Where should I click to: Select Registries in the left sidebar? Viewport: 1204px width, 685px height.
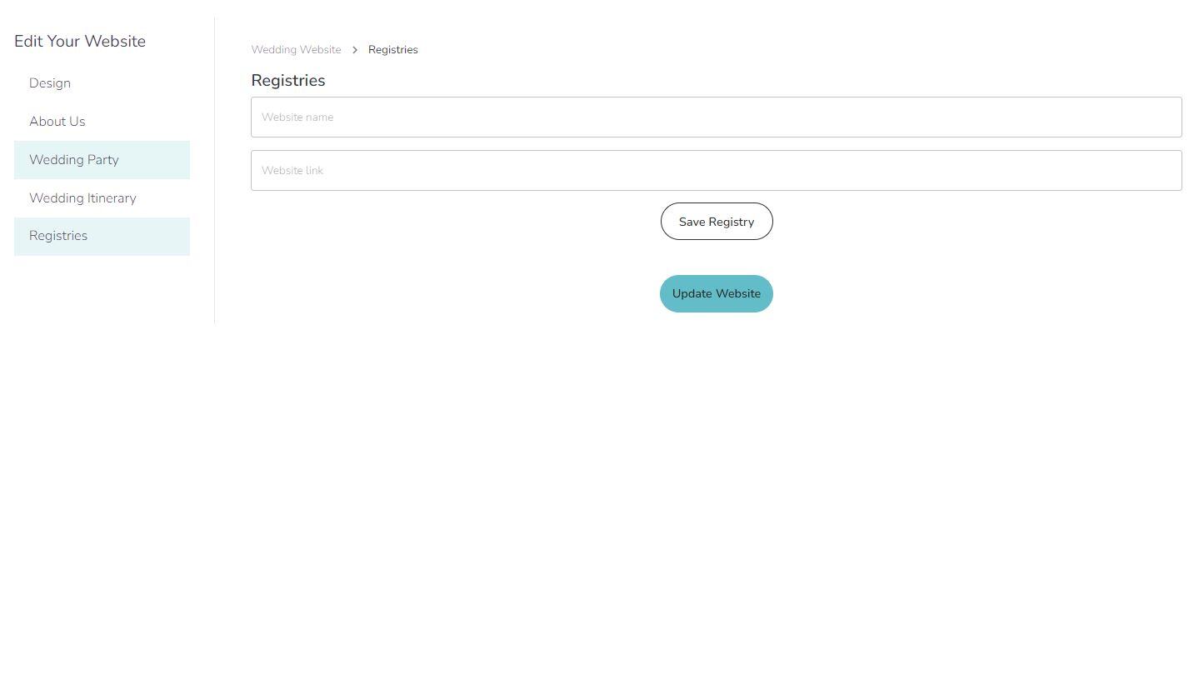[58, 236]
